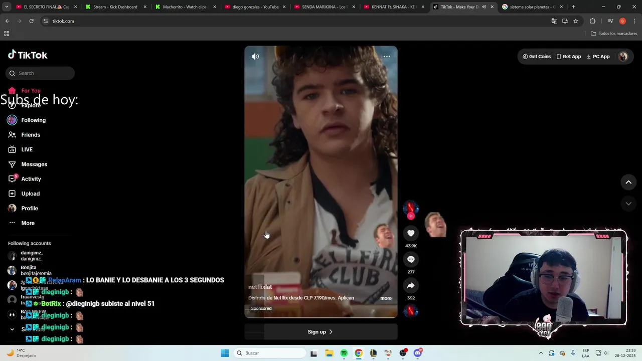Reload the TikTok page

click(x=31, y=21)
